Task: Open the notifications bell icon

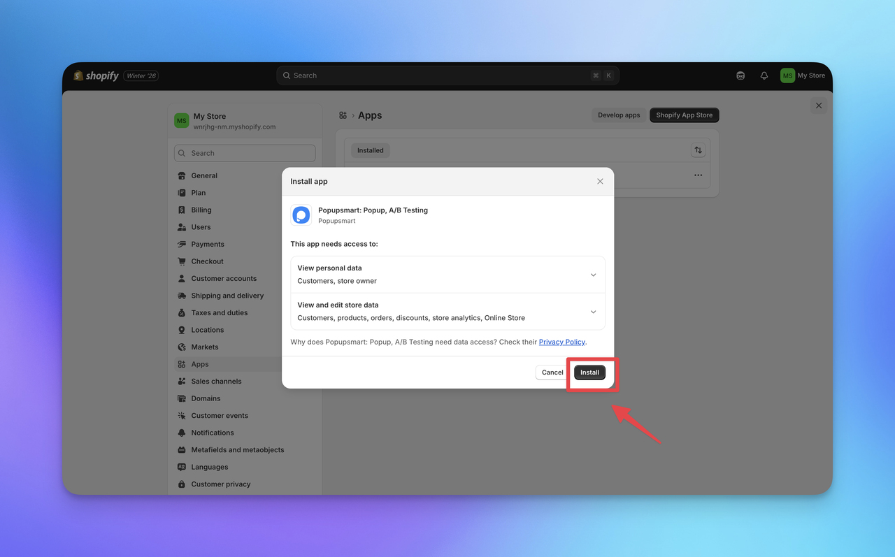Action: pyautogui.click(x=764, y=75)
